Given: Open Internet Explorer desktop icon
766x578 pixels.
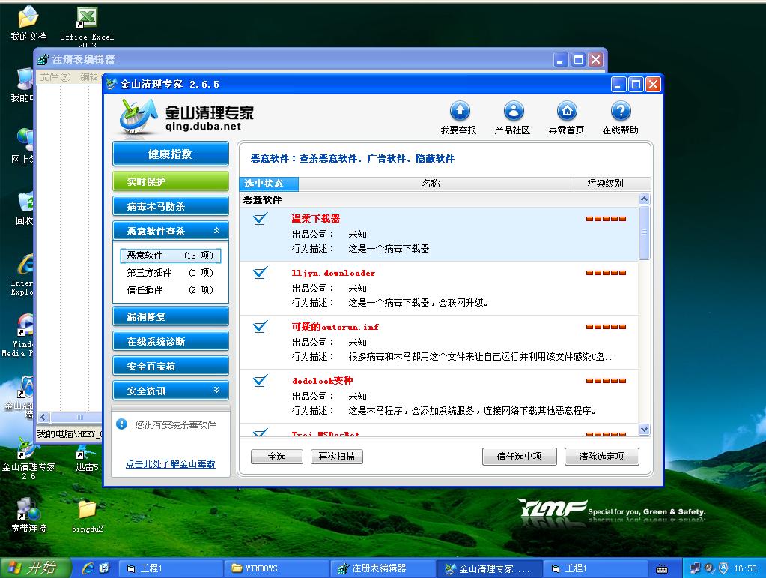Looking at the screenshot, I should [22, 275].
